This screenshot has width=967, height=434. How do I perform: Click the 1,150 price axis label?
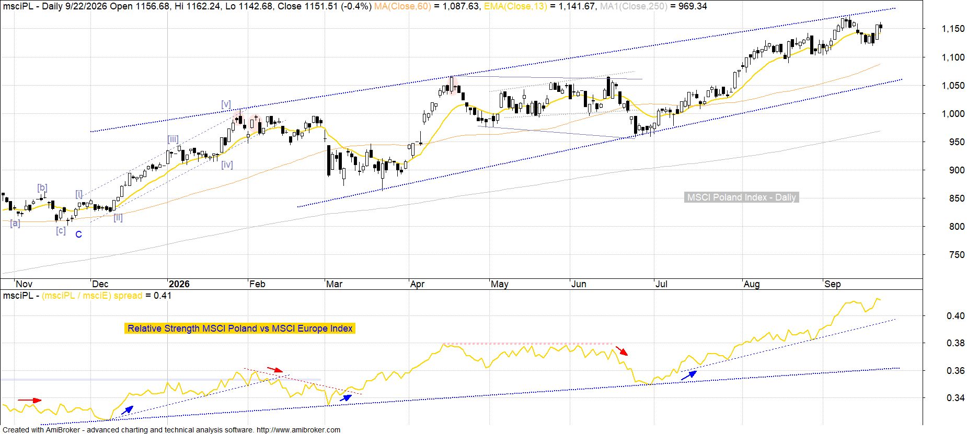pos(953,29)
